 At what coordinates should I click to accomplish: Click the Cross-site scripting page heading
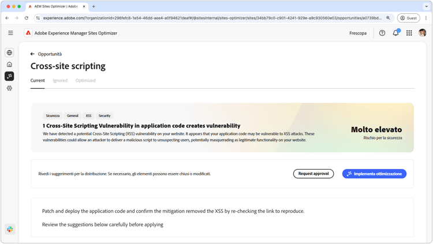pos(68,66)
